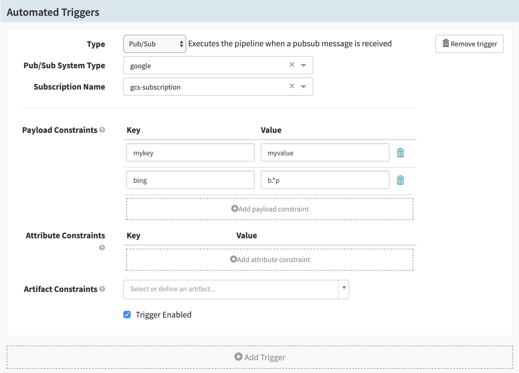Open Payload Constraints help icon
This screenshot has height=373, width=519.
tap(102, 130)
